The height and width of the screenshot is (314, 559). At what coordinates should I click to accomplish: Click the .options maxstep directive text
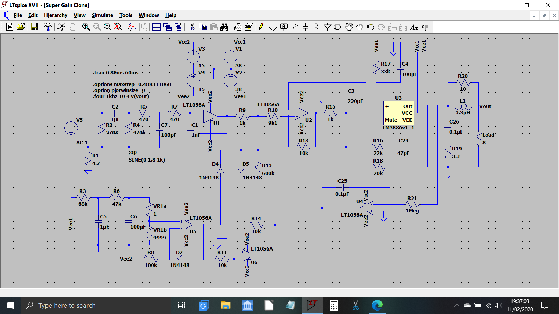pyautogui.click(x=132, y=84)
